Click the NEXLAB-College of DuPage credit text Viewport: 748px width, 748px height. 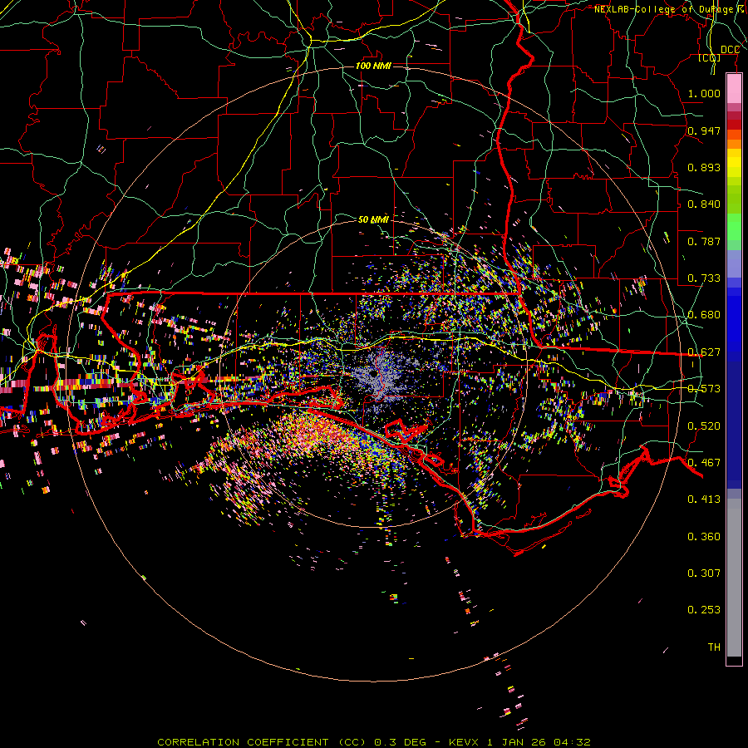tap(670, 9)
